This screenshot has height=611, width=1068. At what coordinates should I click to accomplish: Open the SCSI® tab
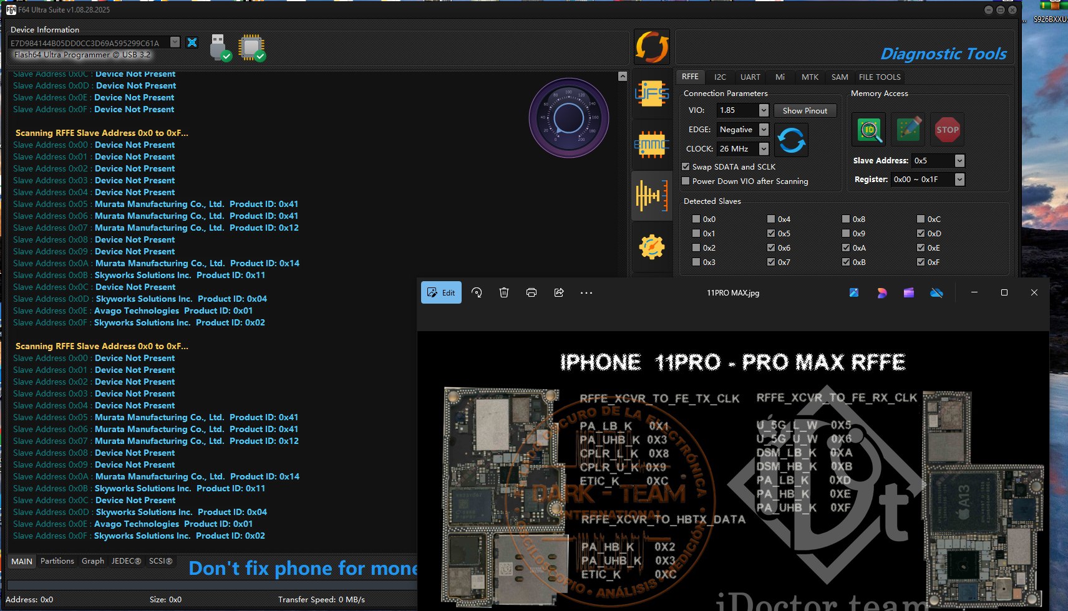pos(160,561)
